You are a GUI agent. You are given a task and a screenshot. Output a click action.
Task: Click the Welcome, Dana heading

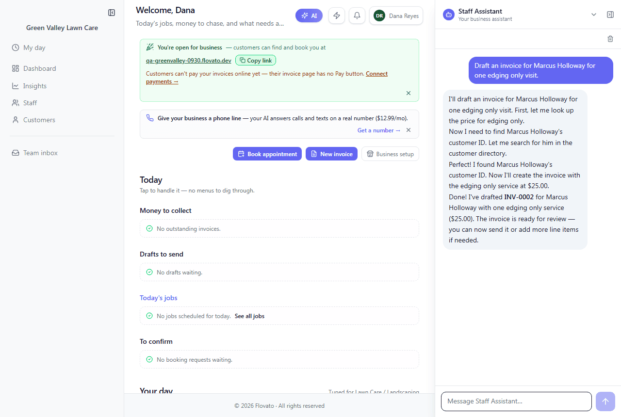click(x=165, y=10)
